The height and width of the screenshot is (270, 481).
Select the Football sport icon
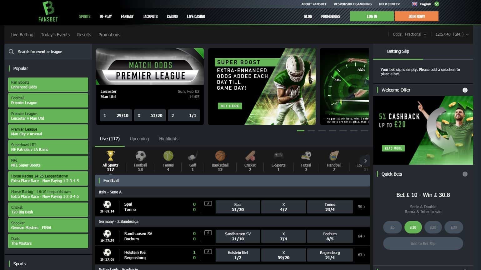(140, 155)
